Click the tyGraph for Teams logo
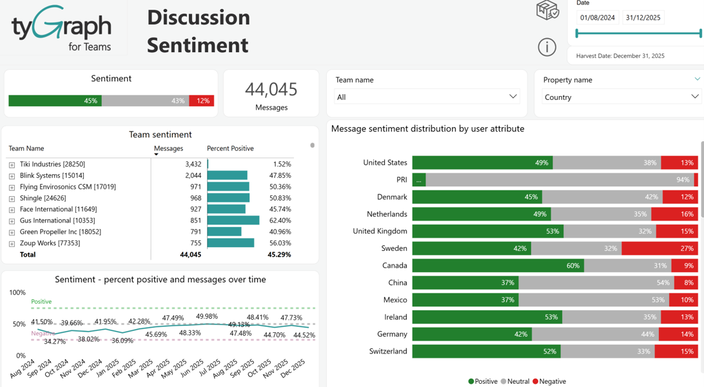 tap(62, 29)
